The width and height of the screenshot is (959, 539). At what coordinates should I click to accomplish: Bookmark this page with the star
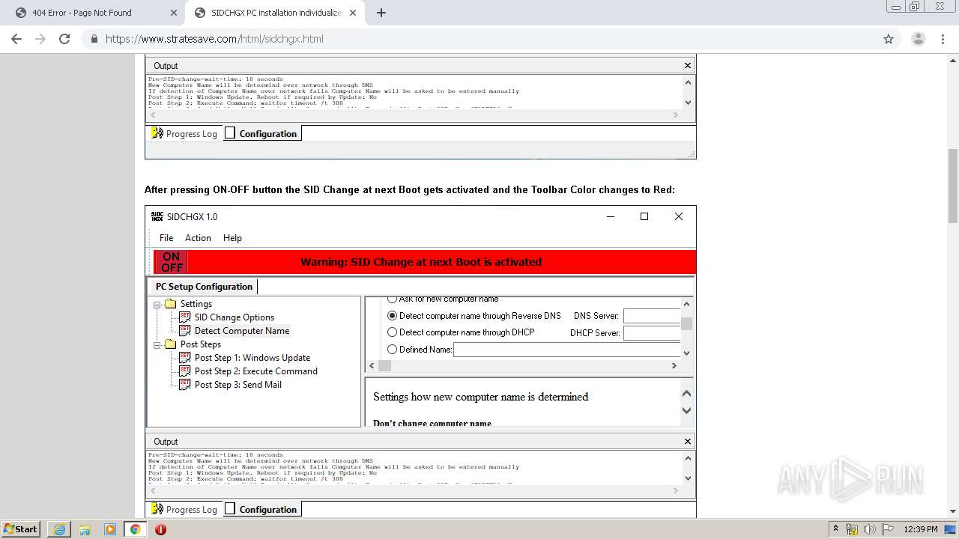889,39
